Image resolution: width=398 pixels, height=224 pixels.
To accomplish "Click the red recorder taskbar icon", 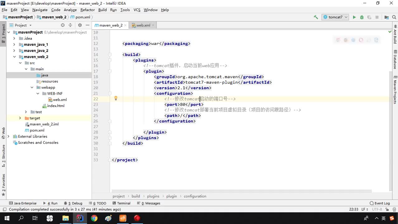I will tap(137, 218).
